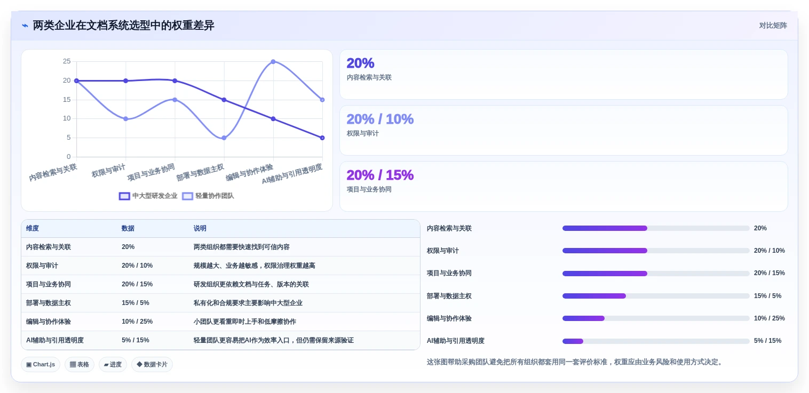Click the 15% / 5% value beside progress bar
Viewport: 809px width, 393px height.
coord(768,296)
